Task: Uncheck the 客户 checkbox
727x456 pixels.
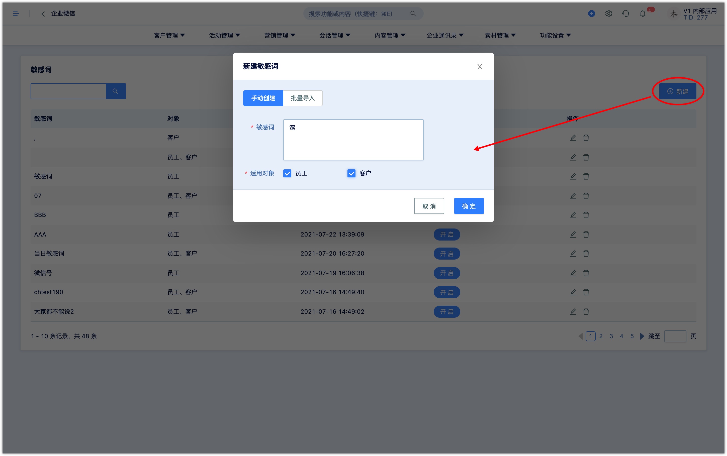Action: [x=351, y=173]
